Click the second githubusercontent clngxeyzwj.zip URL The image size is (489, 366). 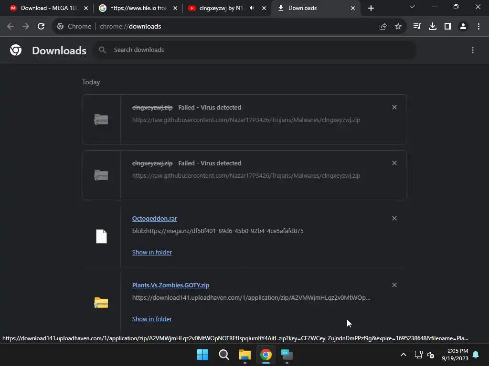246,175
